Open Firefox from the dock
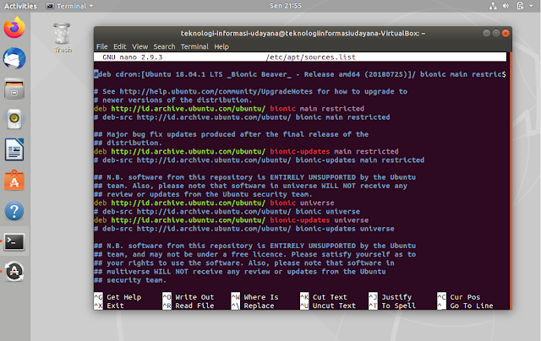 (x=14, y=28)
